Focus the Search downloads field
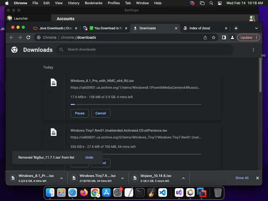 click(x=144, y=49)
